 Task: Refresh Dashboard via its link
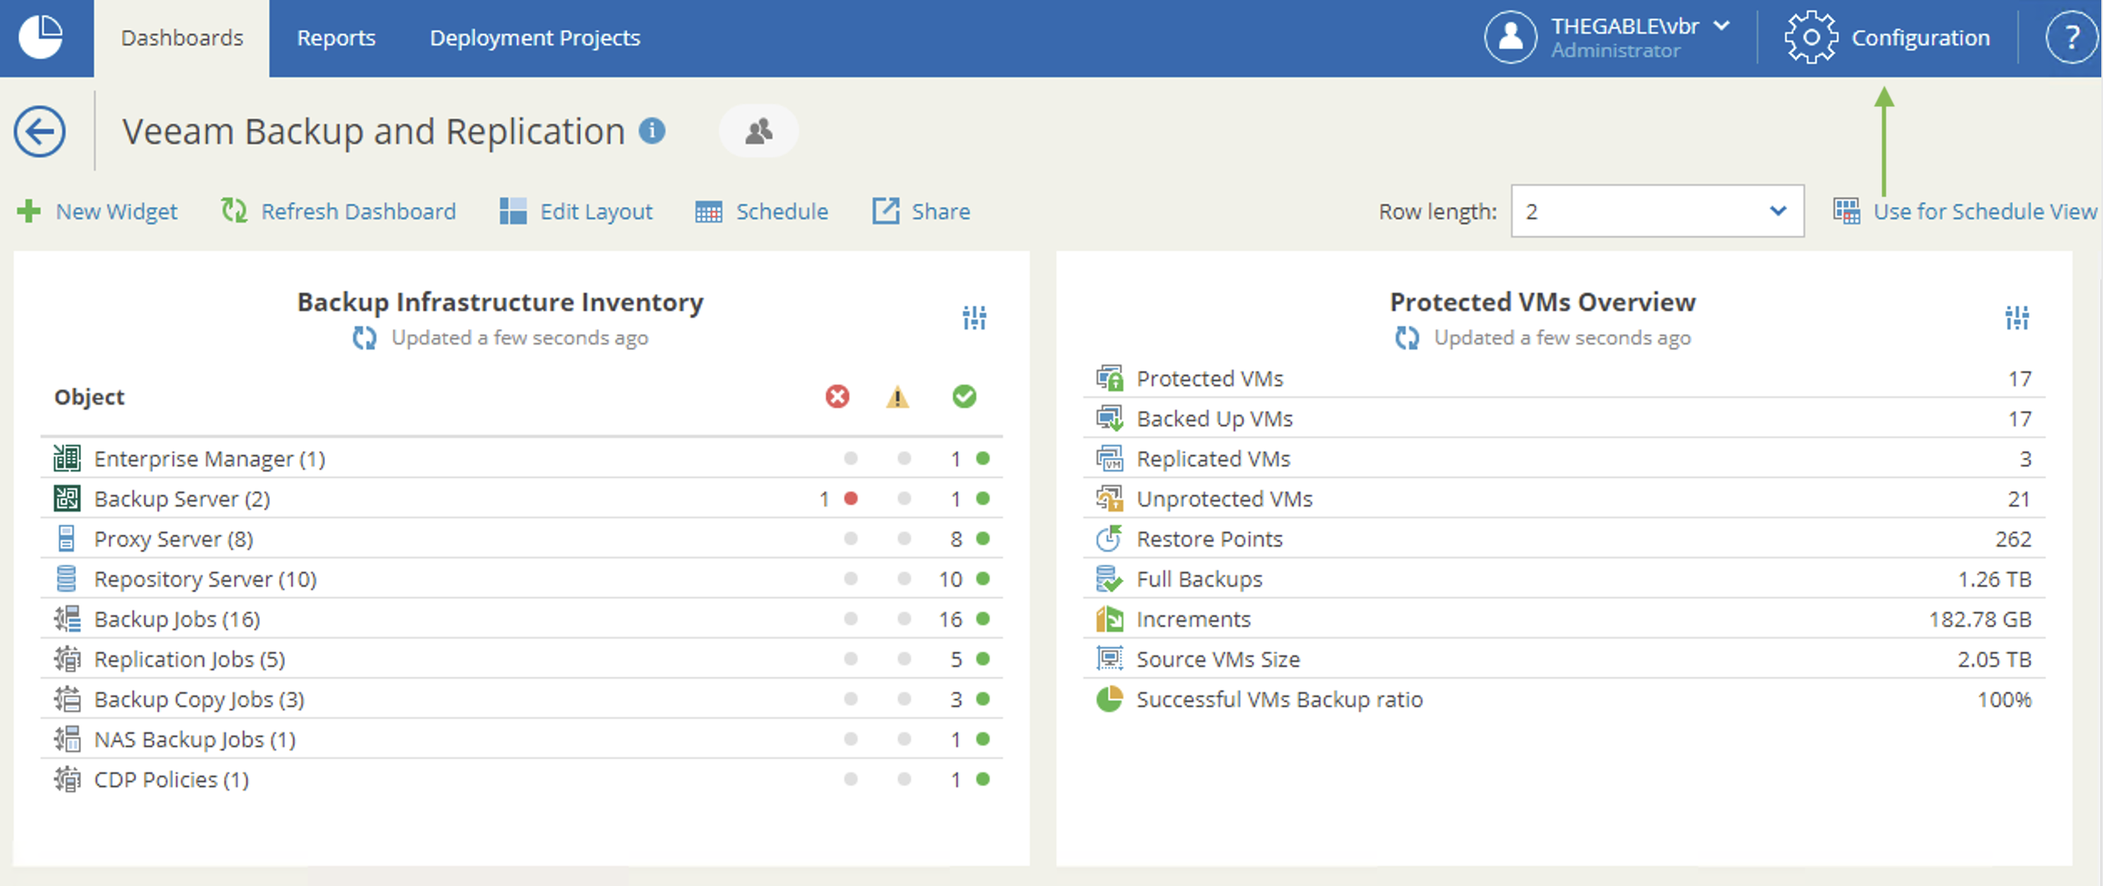point(359,211)
